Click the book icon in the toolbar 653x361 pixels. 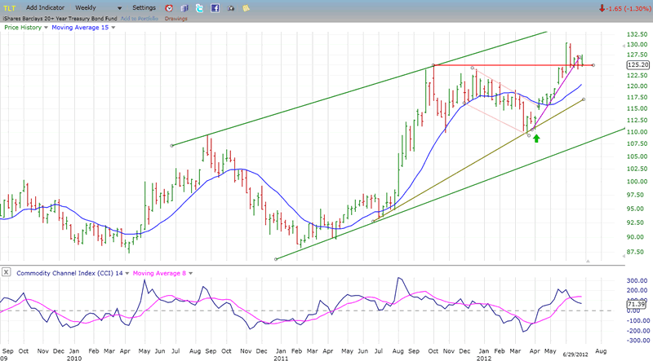[184, 7]
